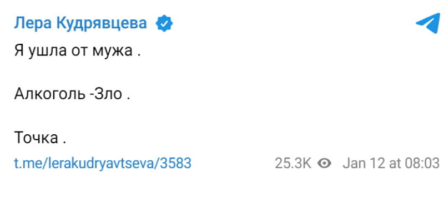This screenshot has height=218, width=444.
Task: Open the Лера Кудрявцева channel name link
Action: tap(80, 23)
